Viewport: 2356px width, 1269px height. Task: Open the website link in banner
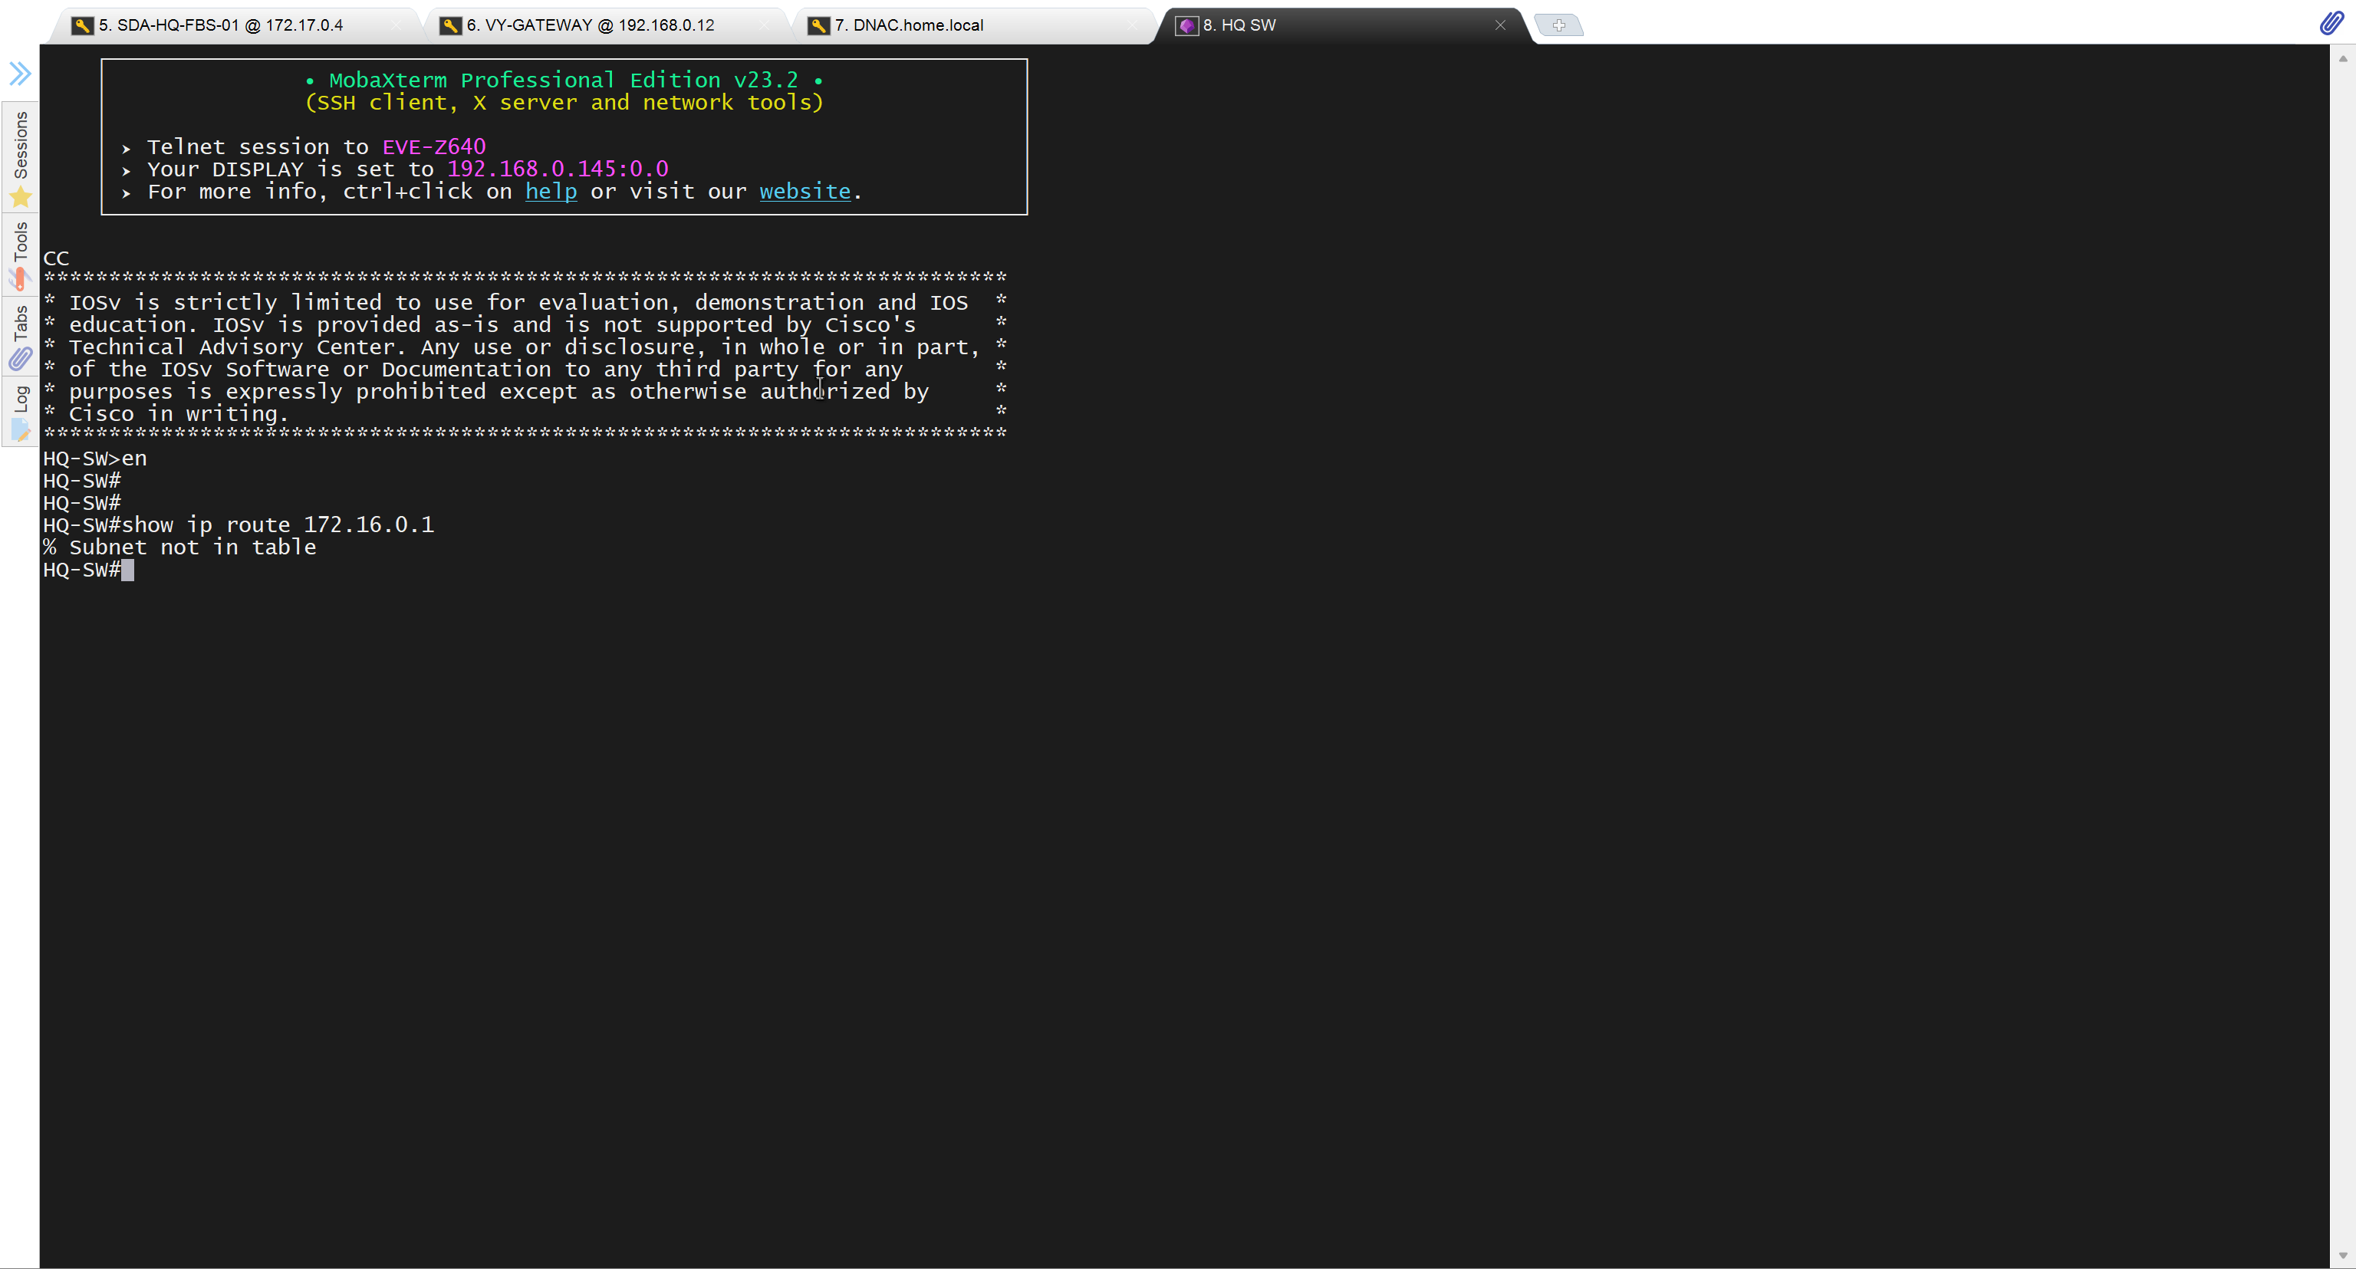coord(804,192)
